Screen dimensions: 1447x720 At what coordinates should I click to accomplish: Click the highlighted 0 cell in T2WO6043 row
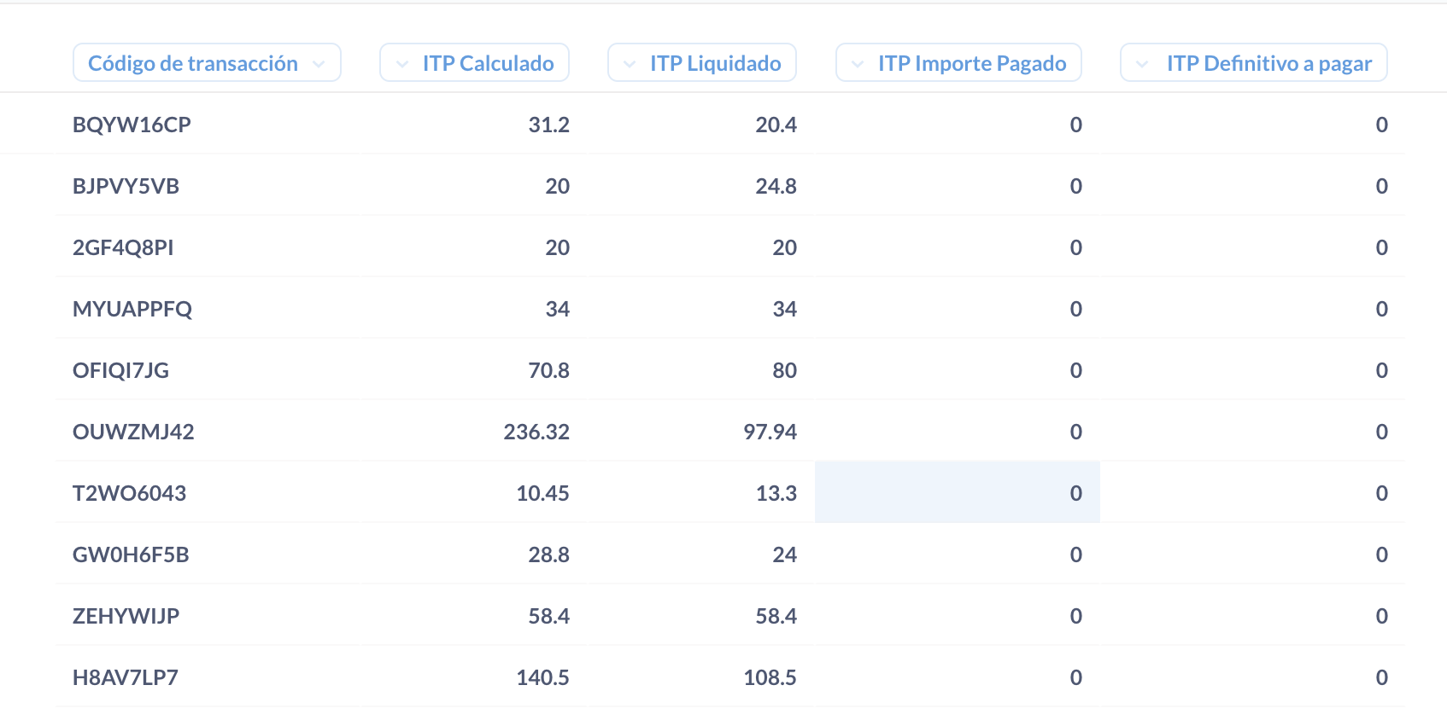pos(1075,493)
